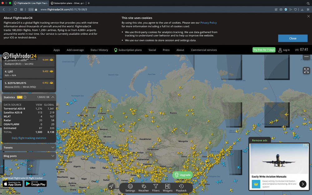Open the Privacy Policy link

(x=208, y=23)
